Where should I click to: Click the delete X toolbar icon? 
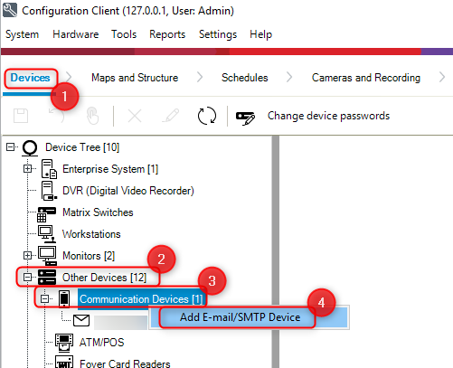pyautogui.click(x=135, y=116)
